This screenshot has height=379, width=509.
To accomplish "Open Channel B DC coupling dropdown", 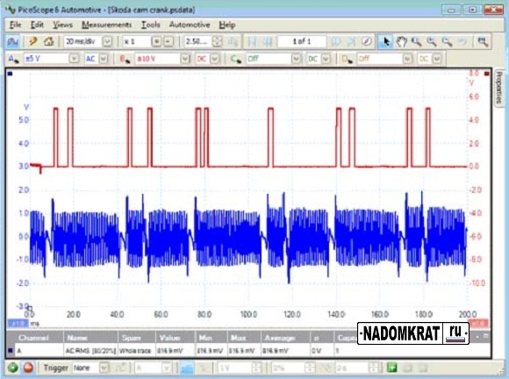I will (x=214, y=59).
